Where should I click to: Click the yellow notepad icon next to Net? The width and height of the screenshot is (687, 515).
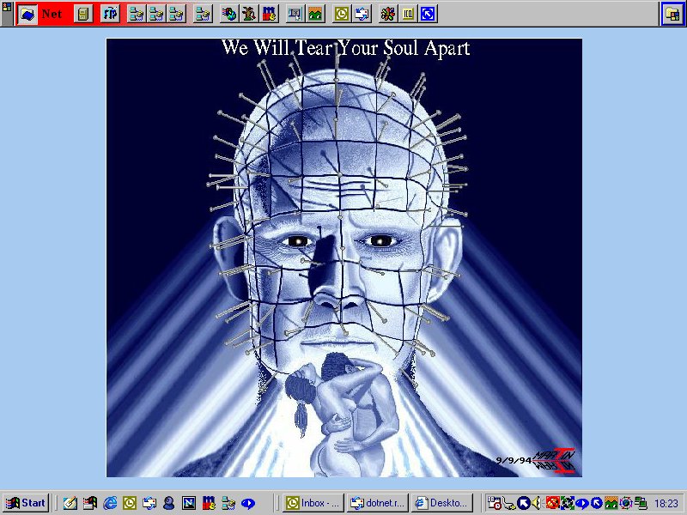(82, 14)
